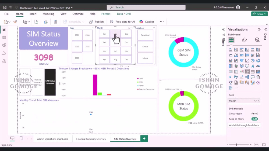This screenshot has height=151, width=269.
Task: Click the Format painter icon
Action: click(15, 22)
